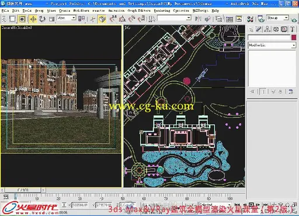Open the Mini Curve Editor icon

point(6,197)
